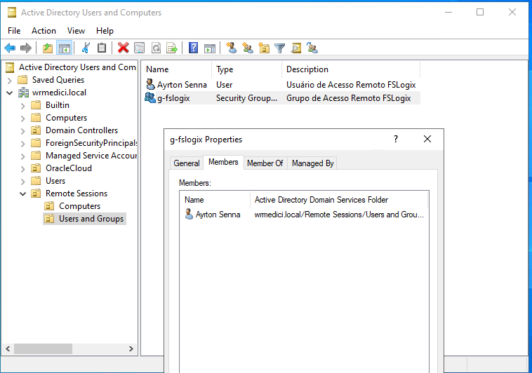Select Computers under Remote Sessions
Screen dimensions: 532x373
click(79, 206)
